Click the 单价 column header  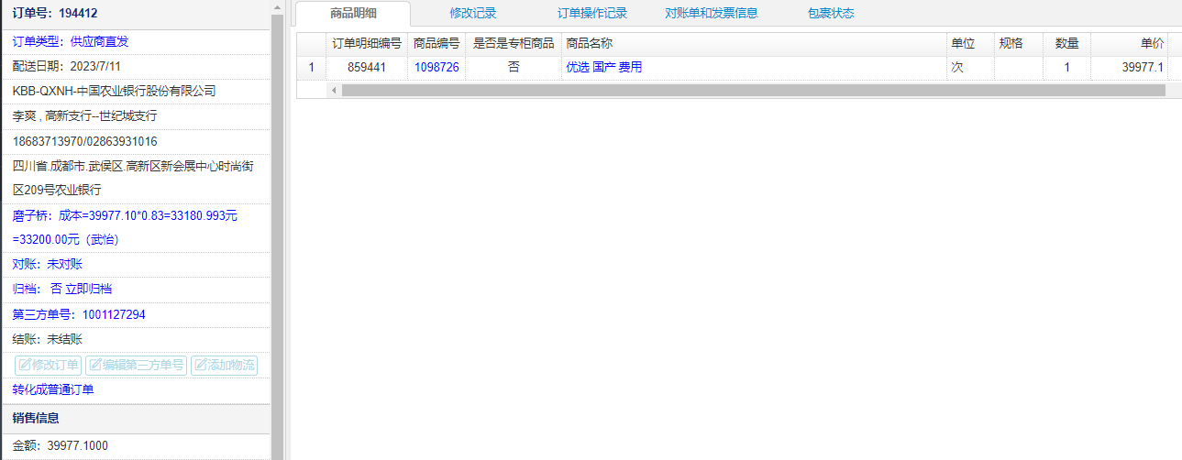pyautogui.click(x=1129, y=43)
